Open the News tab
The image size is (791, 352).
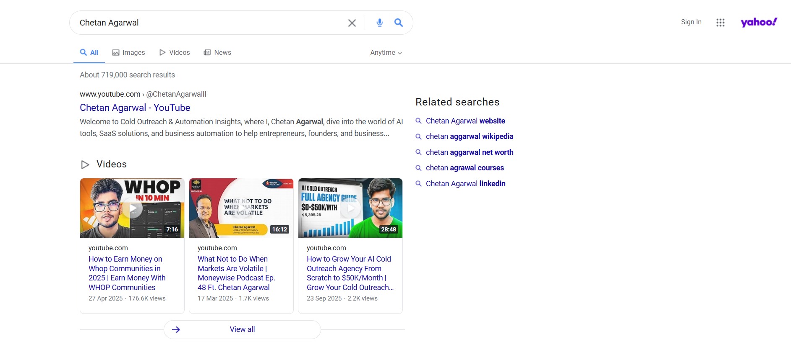coord(217,53)
